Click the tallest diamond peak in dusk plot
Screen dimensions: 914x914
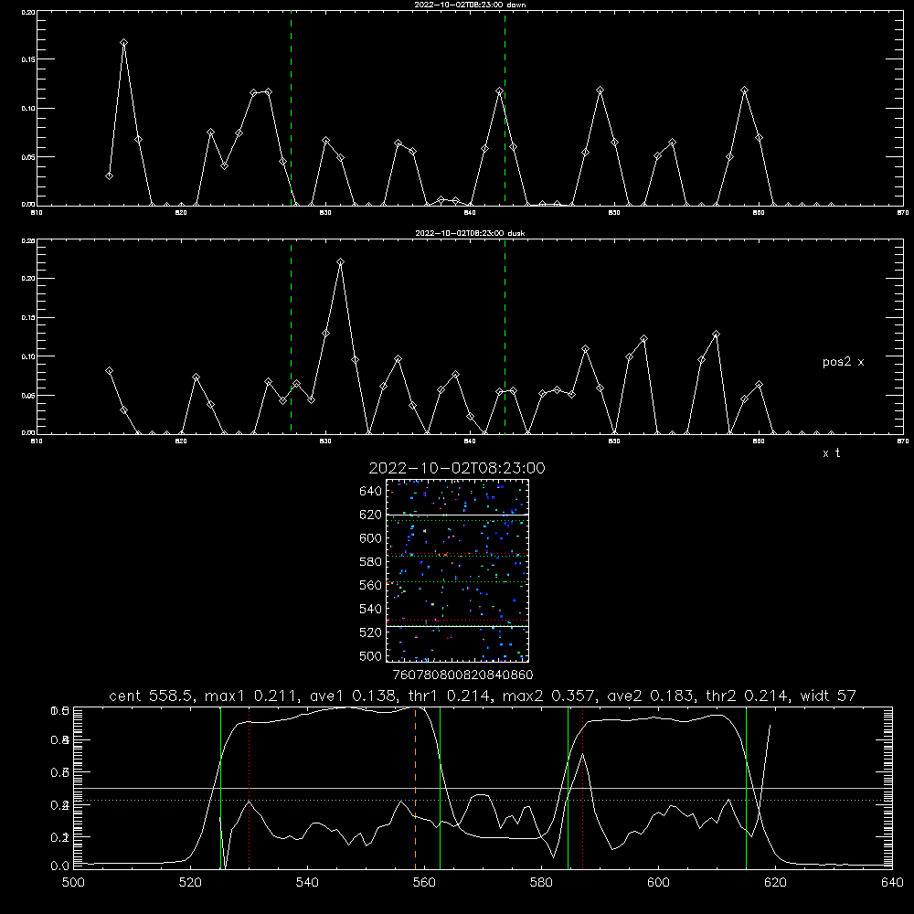coord(340,261)
